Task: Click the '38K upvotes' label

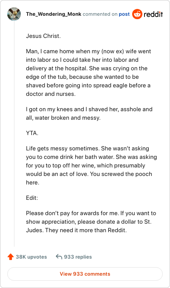Action: (x=31, y=256)
